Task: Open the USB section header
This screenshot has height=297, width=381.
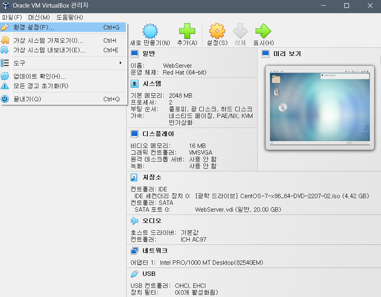Action: click(149, 274)
